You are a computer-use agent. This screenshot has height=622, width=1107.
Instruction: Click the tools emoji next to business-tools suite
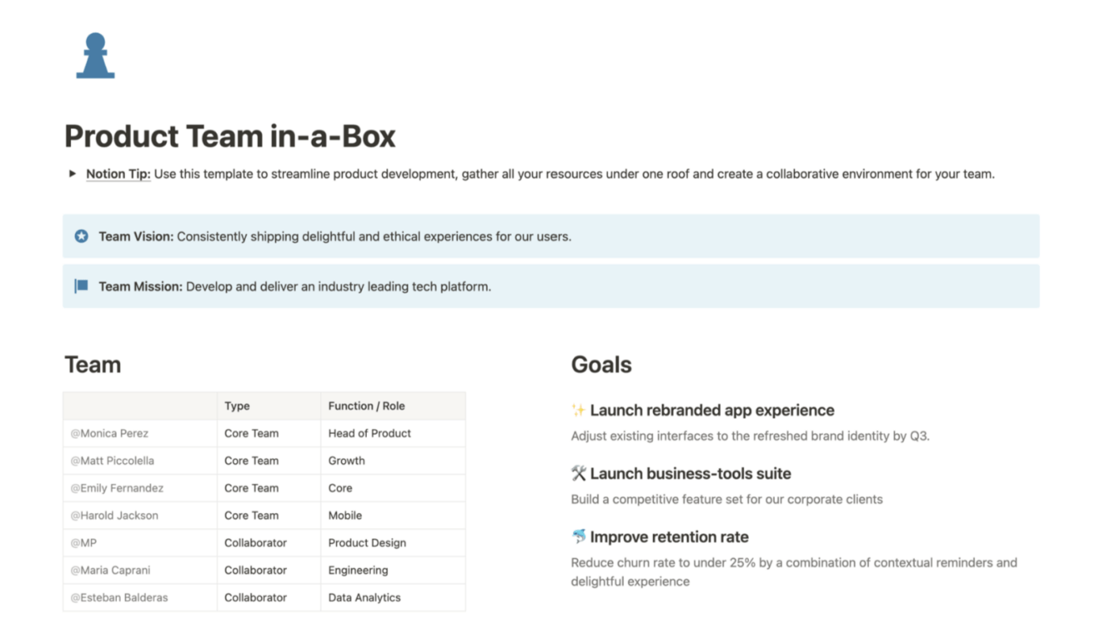pos(578,473)
